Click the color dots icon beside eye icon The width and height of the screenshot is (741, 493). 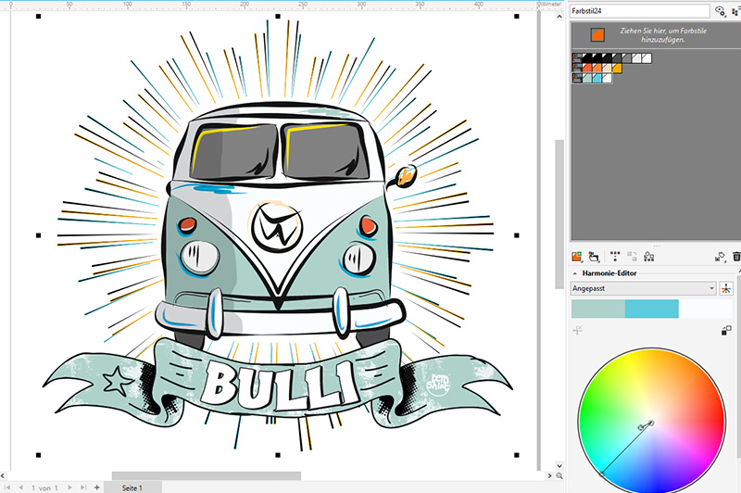tap(736, 11)
